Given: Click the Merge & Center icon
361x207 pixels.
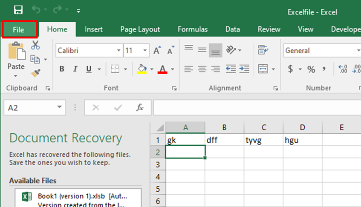Looking at the screenshot, I should point(263,69).
